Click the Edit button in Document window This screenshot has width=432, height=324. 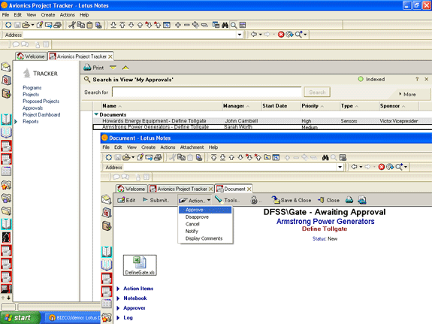click(126, 200)
